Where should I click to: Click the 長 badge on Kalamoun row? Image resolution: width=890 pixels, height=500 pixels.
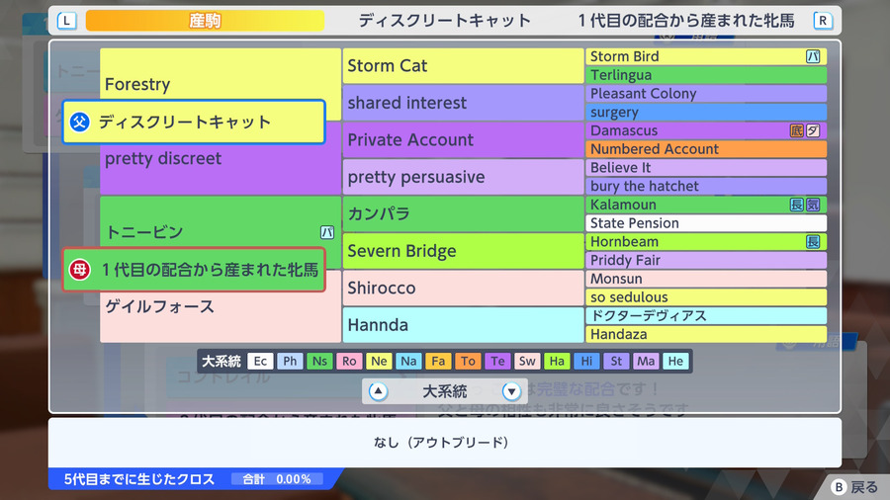tap(797, 205)
